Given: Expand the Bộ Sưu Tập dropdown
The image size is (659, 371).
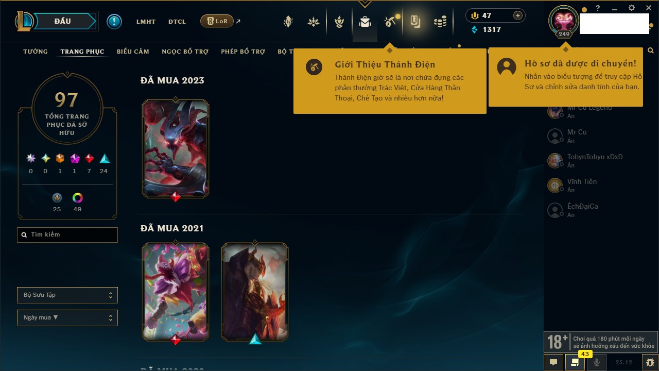Looking at the screenshot, I should (x=67, y=295).
